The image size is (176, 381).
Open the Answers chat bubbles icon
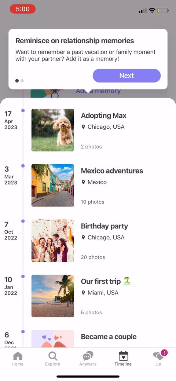pyautogui.click(x=88, y=356)
